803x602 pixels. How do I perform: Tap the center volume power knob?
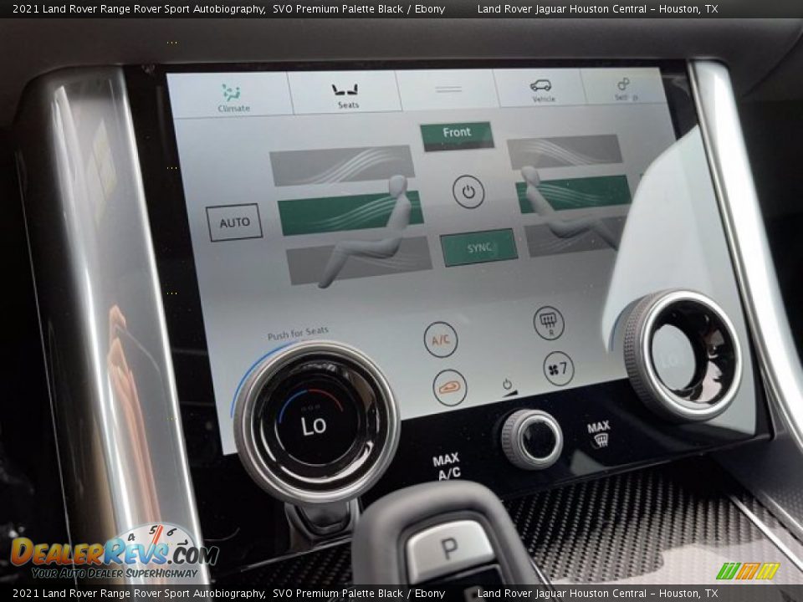pos(532,439)
